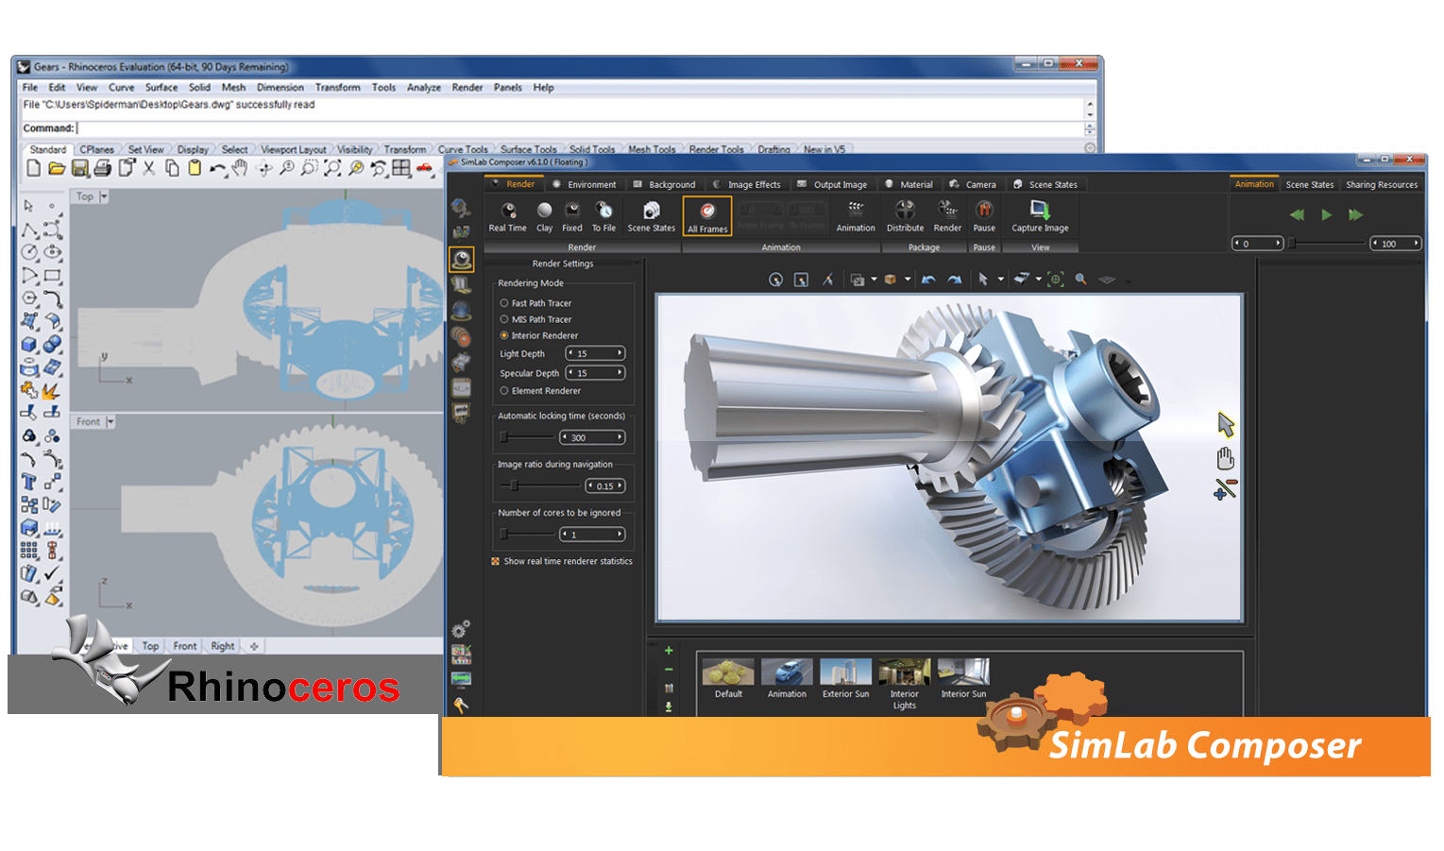This screenshot has height=851, width=1444.
Task: Click Rhino's Cut scissors icon
Action: coord(149,168)
